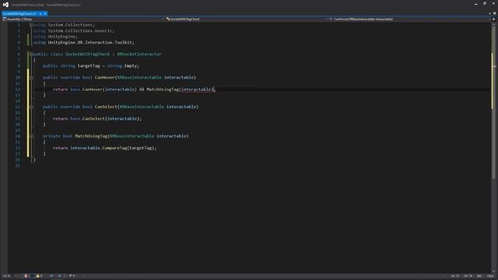
Task: Minimize the Visual Studio window
Action: pos(475,4)
